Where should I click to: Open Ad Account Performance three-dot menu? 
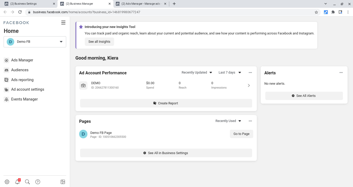tap(250, 73)
